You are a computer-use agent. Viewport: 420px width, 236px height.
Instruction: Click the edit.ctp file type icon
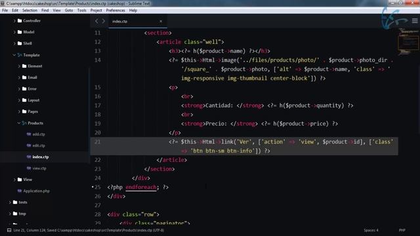tap(29, 146)
